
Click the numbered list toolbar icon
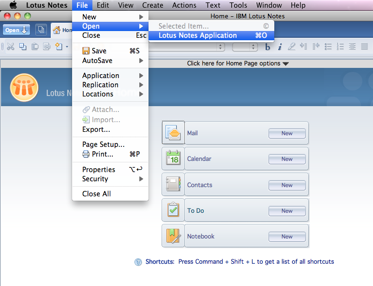point(340,46)
